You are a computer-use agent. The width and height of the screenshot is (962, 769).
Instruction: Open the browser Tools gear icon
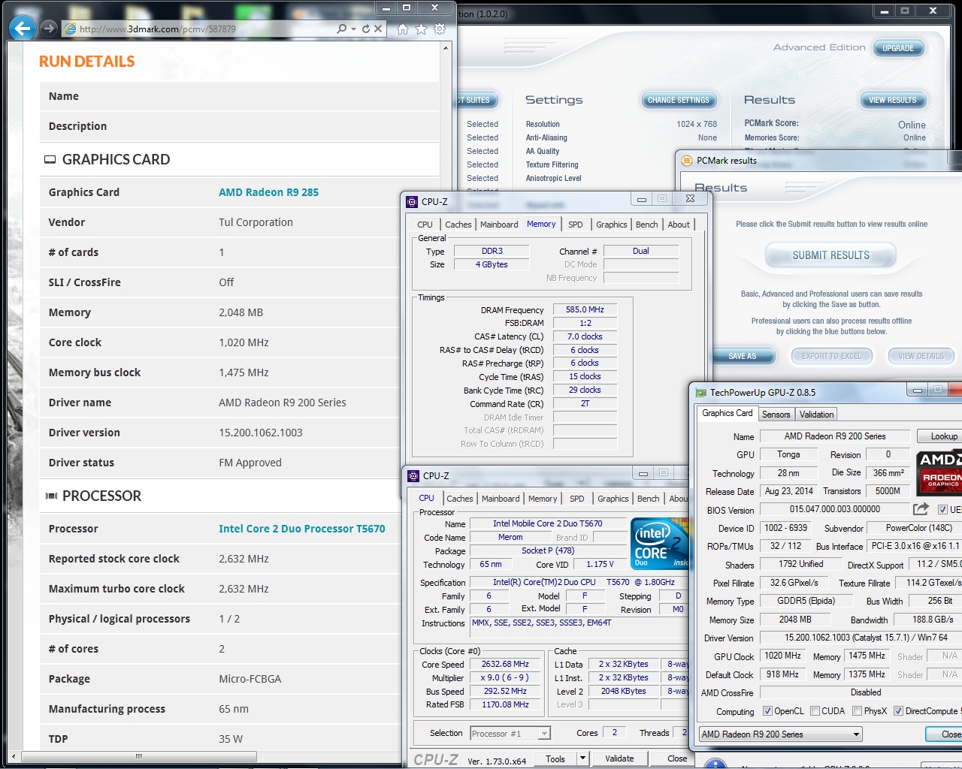pyautogui.click(x=440, y=29)
